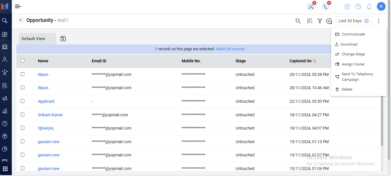This screenshot has width=391, height=176.
Task: Click the filter funnel icon
Action: (x=320, y=21)
